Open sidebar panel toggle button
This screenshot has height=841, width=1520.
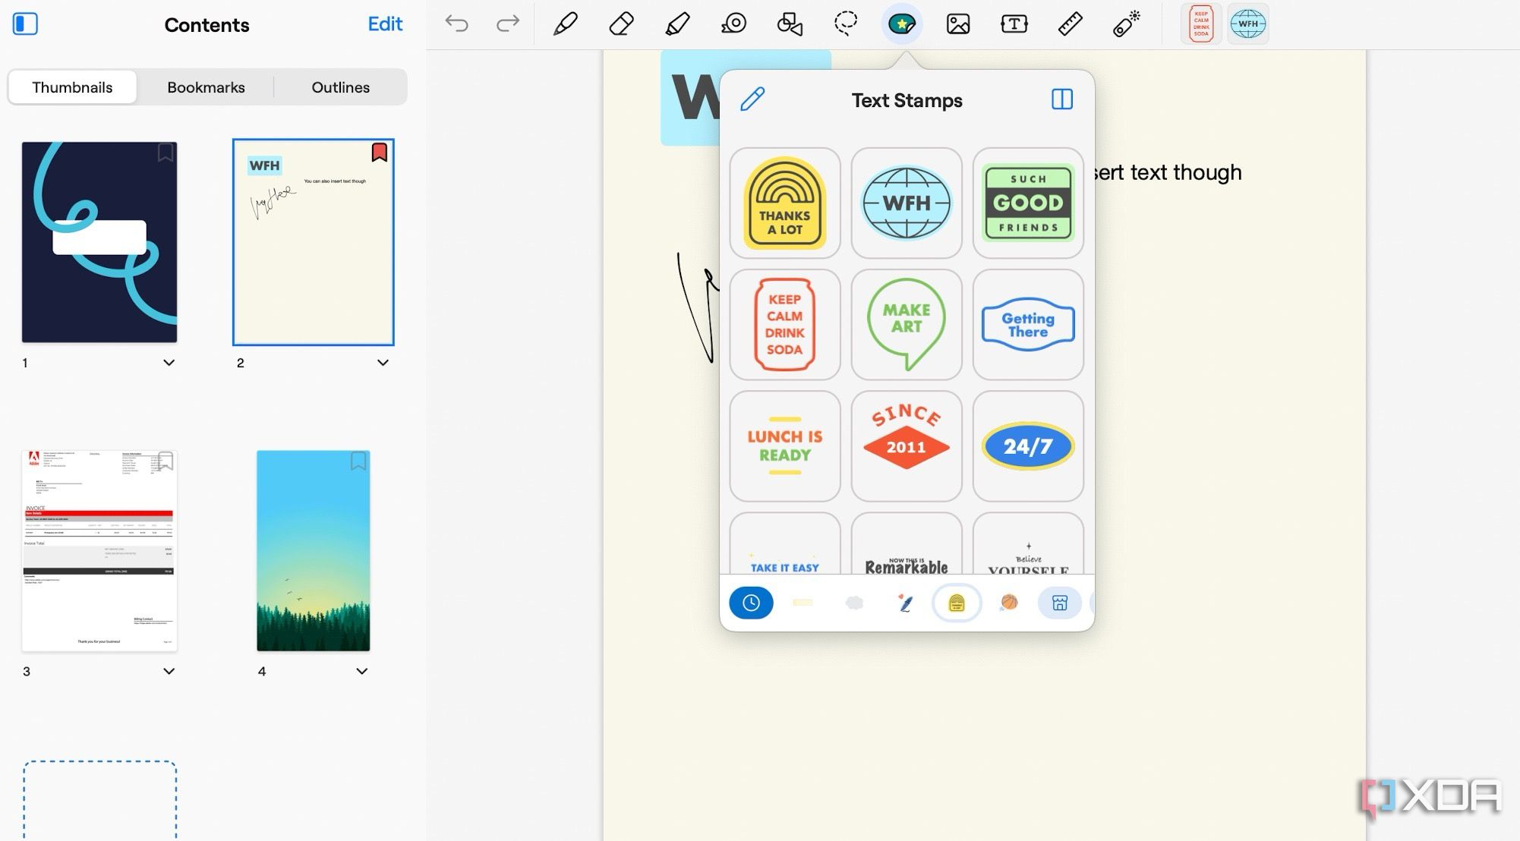tap(25, 23)
